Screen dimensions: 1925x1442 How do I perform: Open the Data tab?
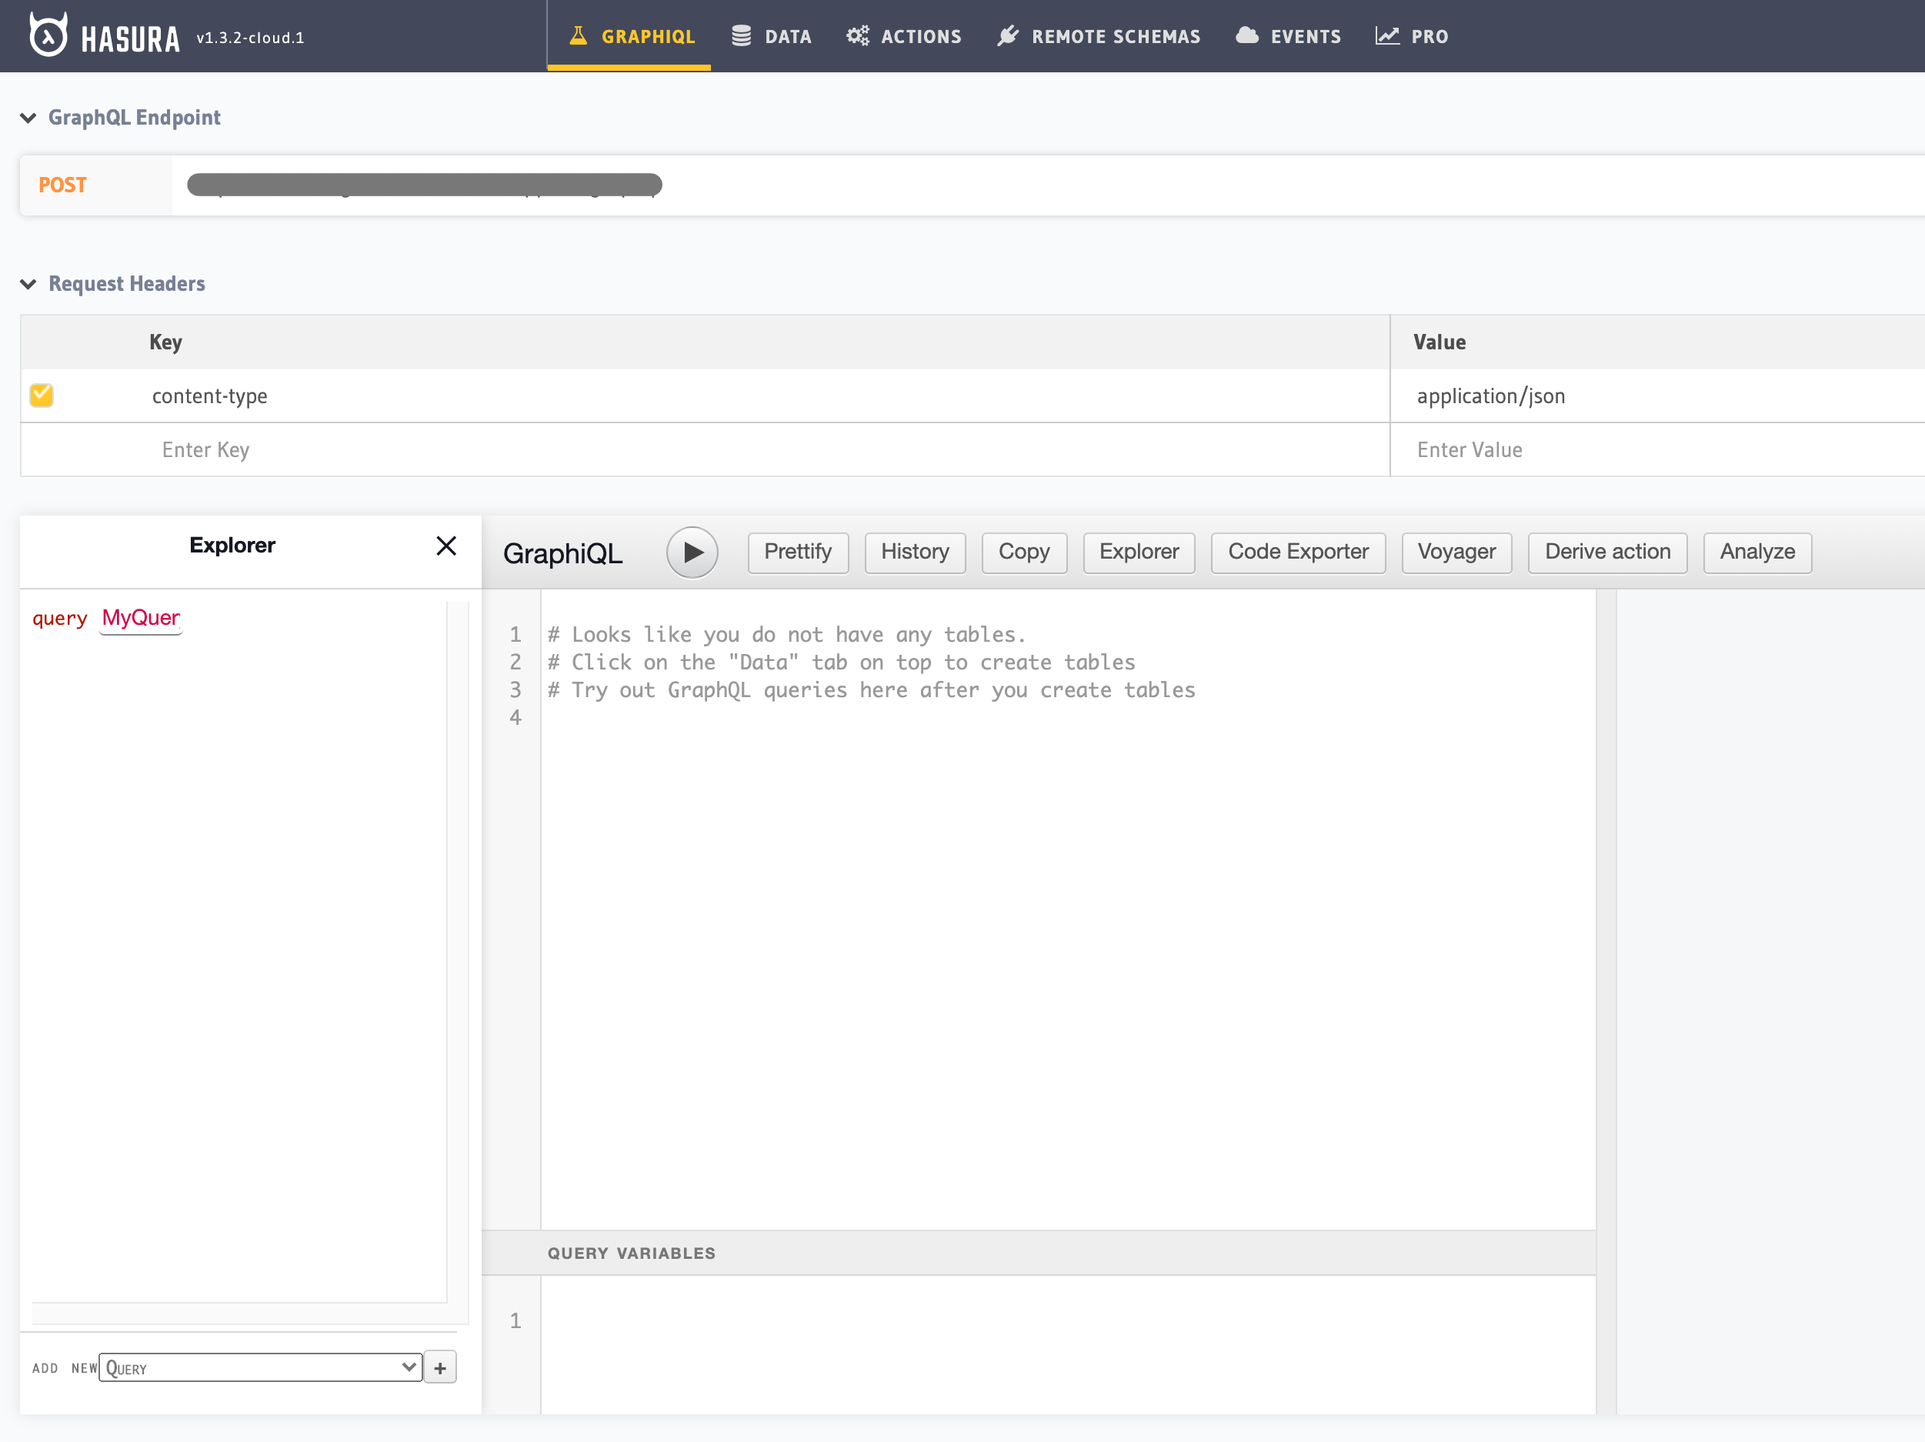[x=771, y=37]
